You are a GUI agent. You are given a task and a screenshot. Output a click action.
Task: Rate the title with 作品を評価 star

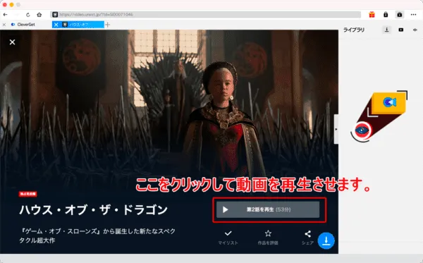(x=268, y=238)
